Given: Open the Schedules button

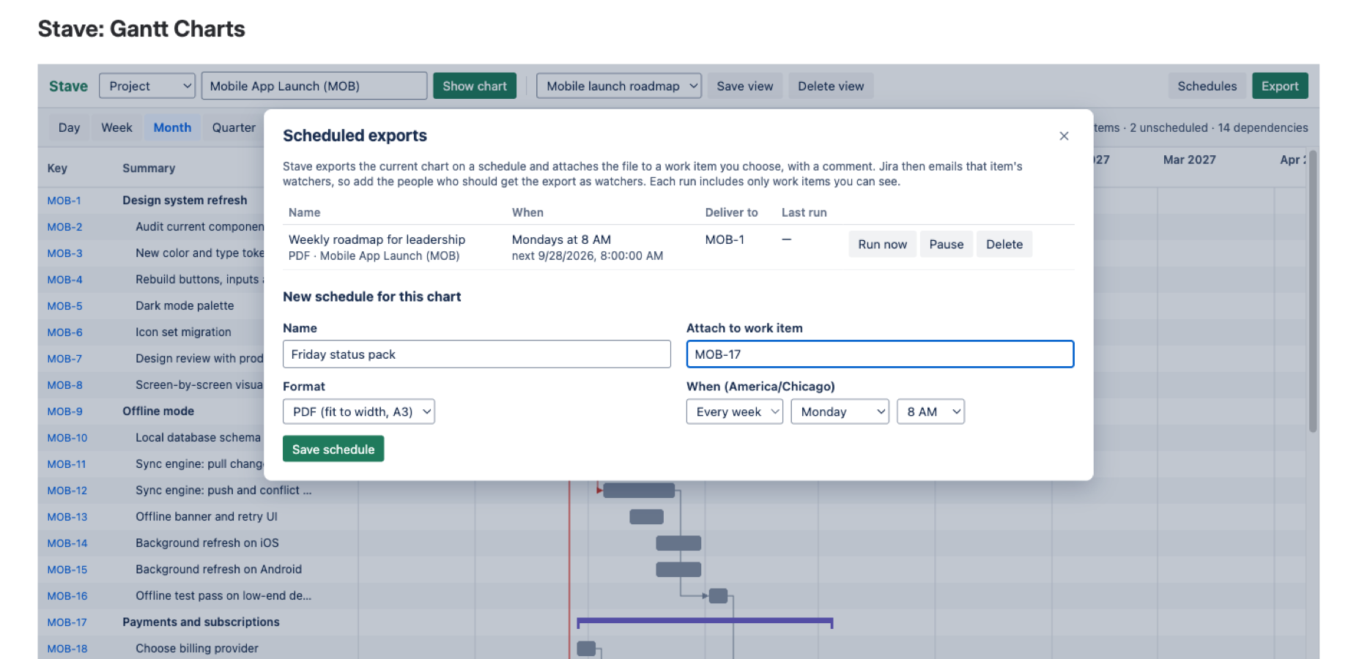Looking at the screenshot, I should 1207,86.
